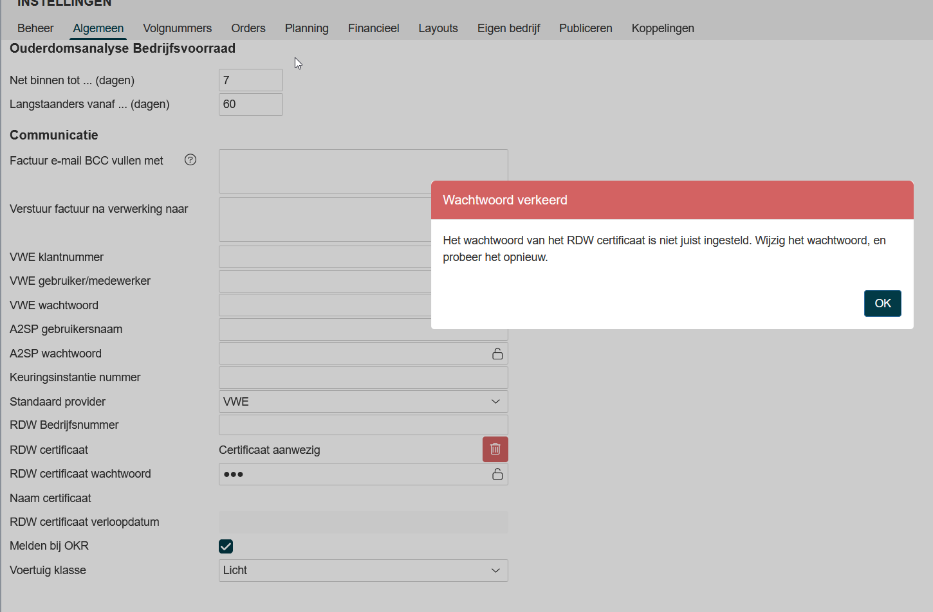This screenshot has width=933, height=612.
Task: Open the Publiceren tab
Action: (585, 28)
